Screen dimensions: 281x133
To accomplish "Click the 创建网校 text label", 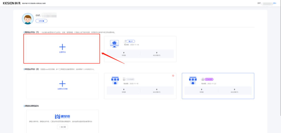I will [63, 52].
